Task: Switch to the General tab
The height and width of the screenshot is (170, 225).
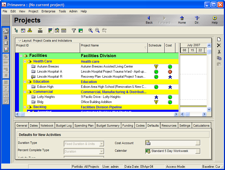Action: point(22,126)
